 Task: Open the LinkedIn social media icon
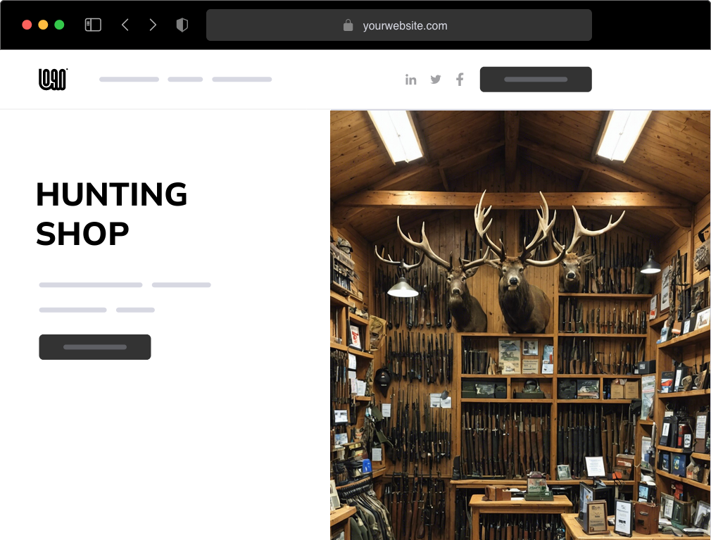tap(411, 79)
